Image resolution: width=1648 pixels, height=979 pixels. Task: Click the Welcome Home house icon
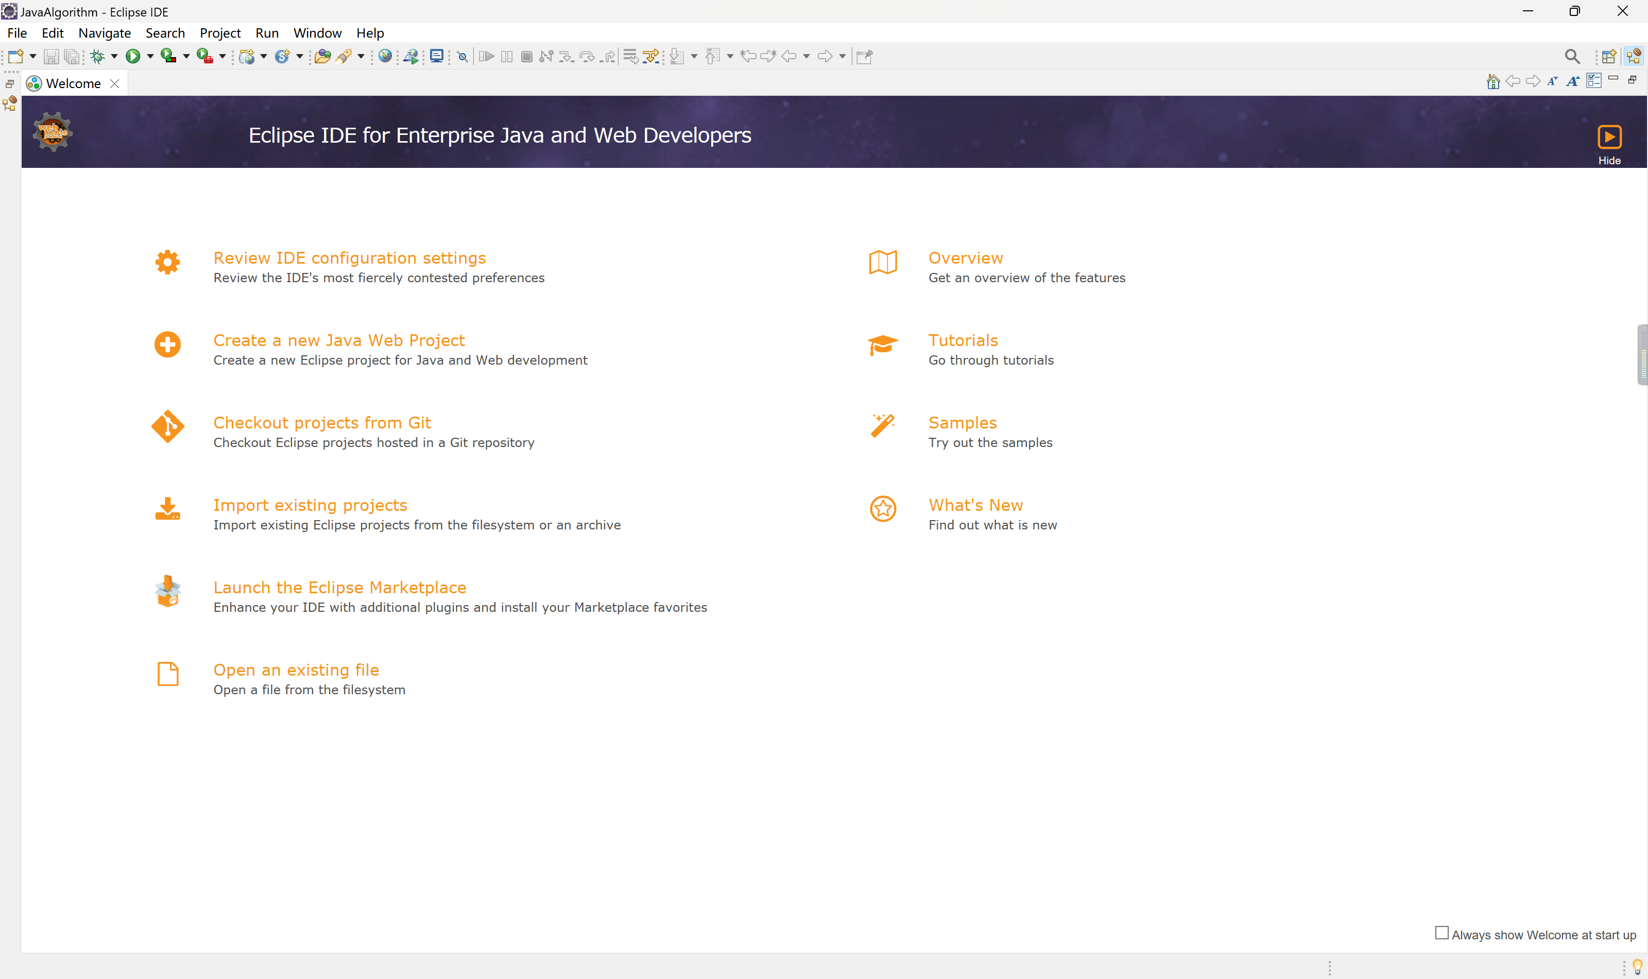[1493, 81]
